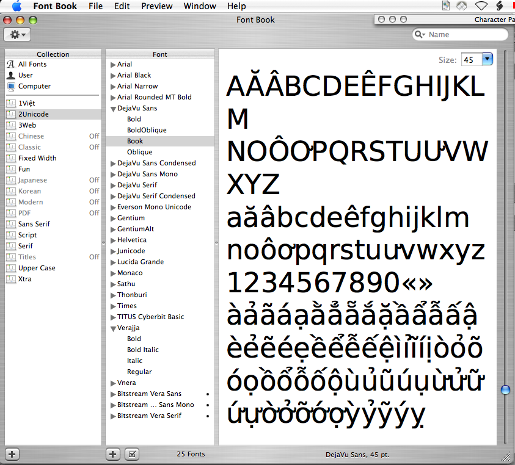Image resolution: width=515 pixels, height=465 pixels.
Task: Click the Size value field
Action: [x=471, y=60]
